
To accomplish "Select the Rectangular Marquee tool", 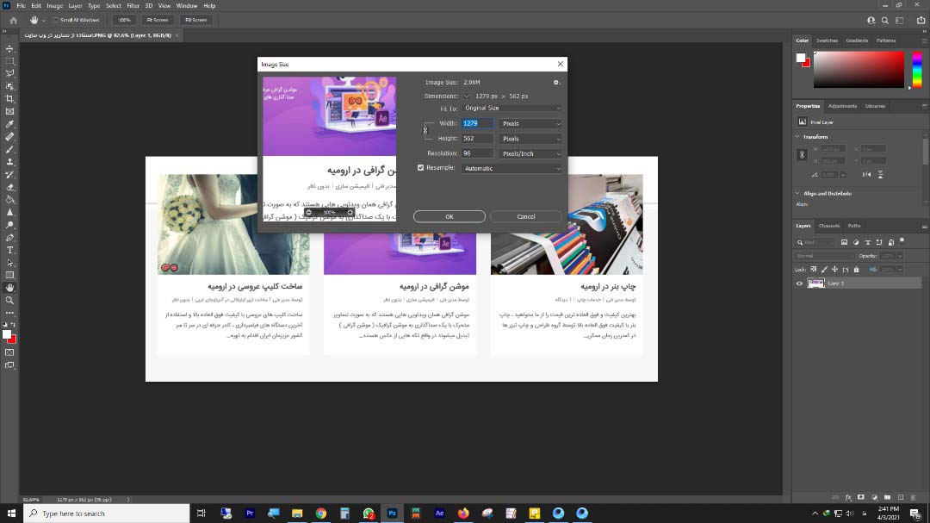I will [x=9, y=60].
